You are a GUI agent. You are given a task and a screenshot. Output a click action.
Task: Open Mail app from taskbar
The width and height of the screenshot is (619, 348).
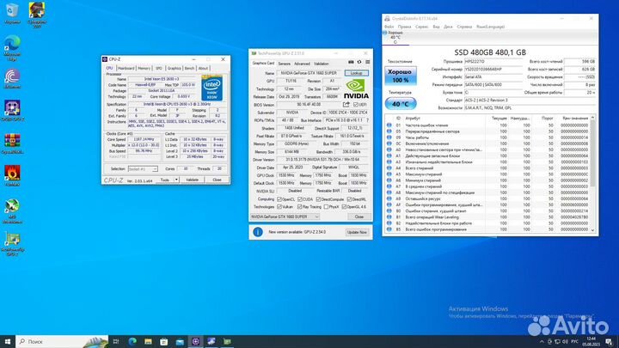tap(180, 341)
